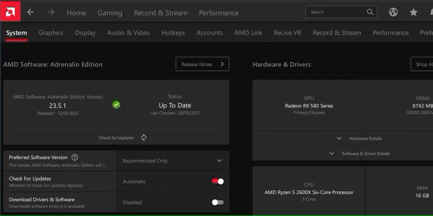Switch to the ReLive VR tab
433x216 pixels.
coord(288,33)
